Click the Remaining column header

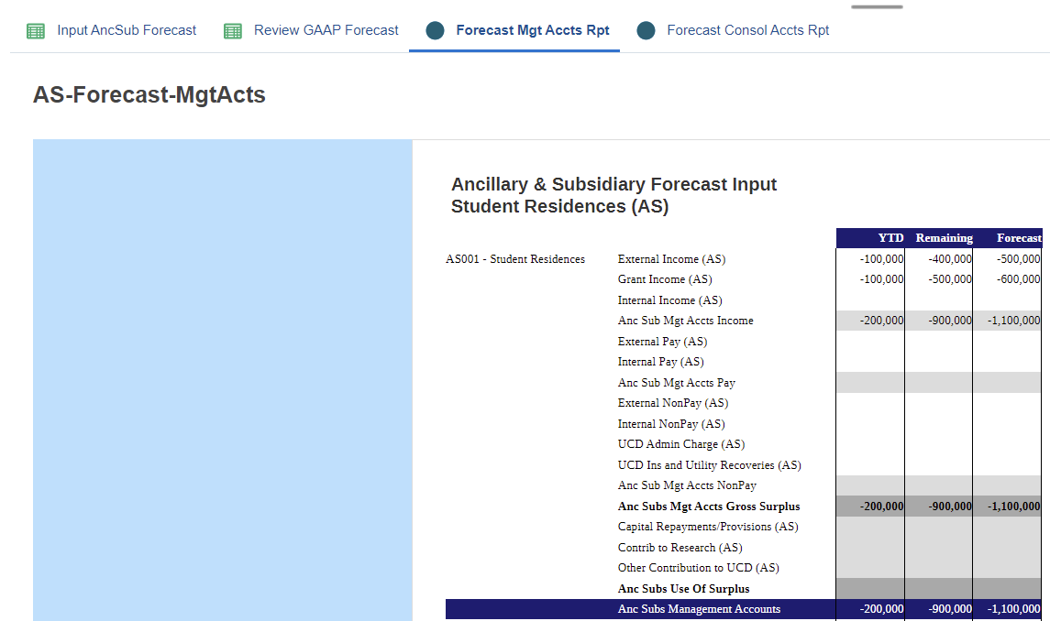[x=944, y=238]
